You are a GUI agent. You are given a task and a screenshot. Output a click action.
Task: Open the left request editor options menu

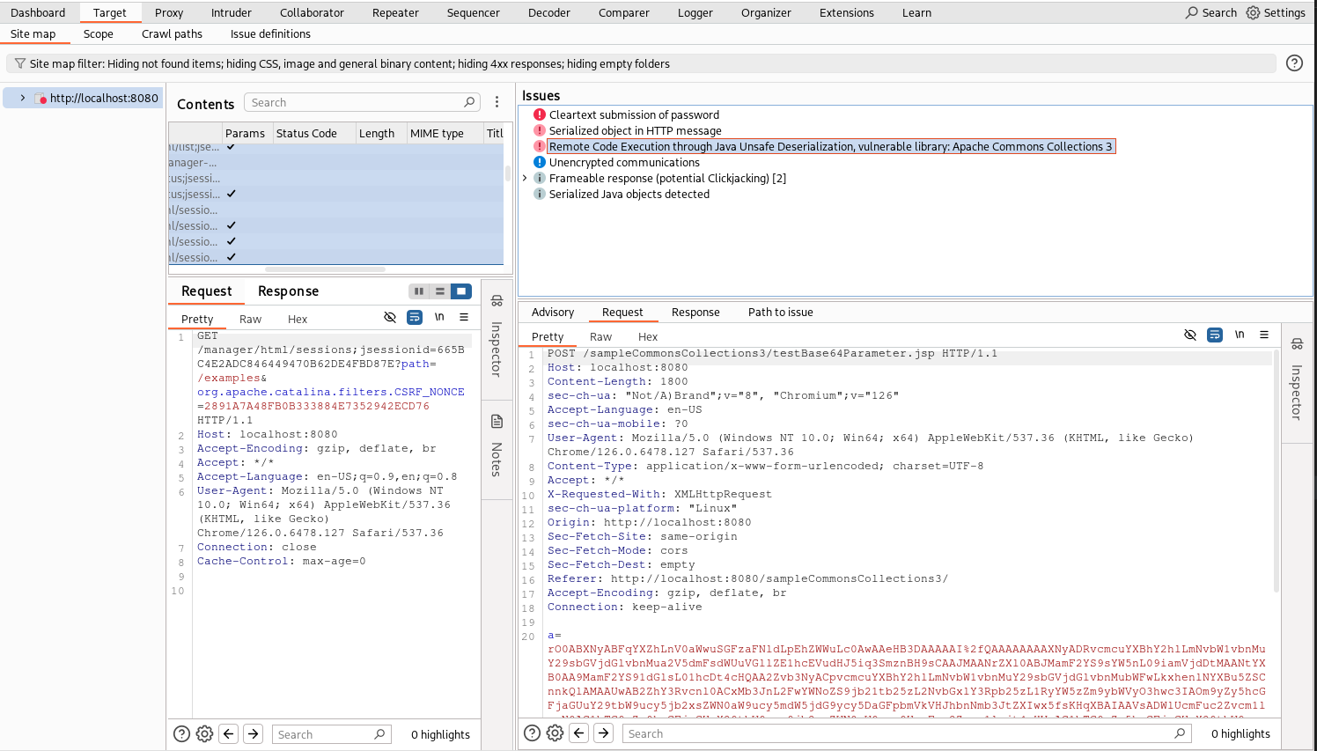(464, 318)
